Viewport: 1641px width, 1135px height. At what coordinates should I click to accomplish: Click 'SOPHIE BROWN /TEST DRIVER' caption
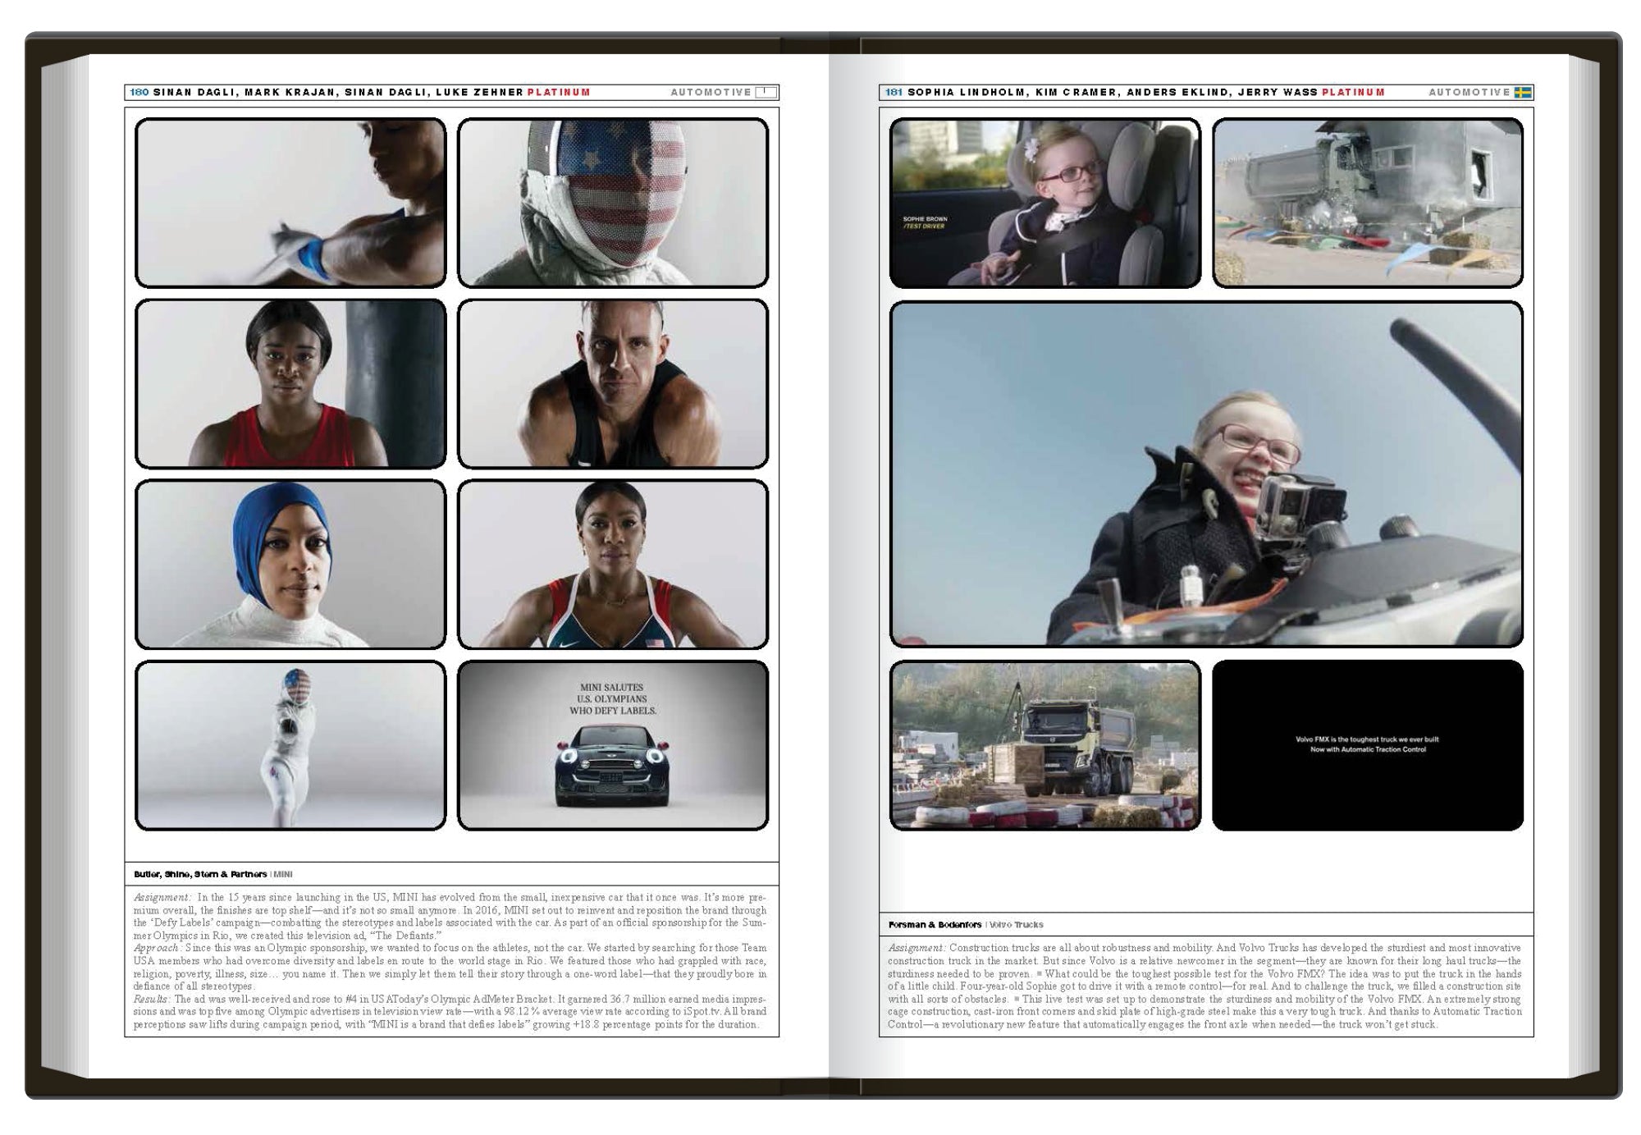click(925, 222)
